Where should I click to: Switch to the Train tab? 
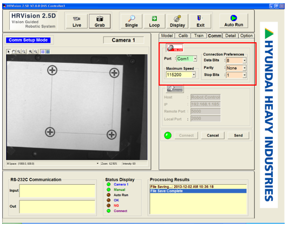click(199, 35)
